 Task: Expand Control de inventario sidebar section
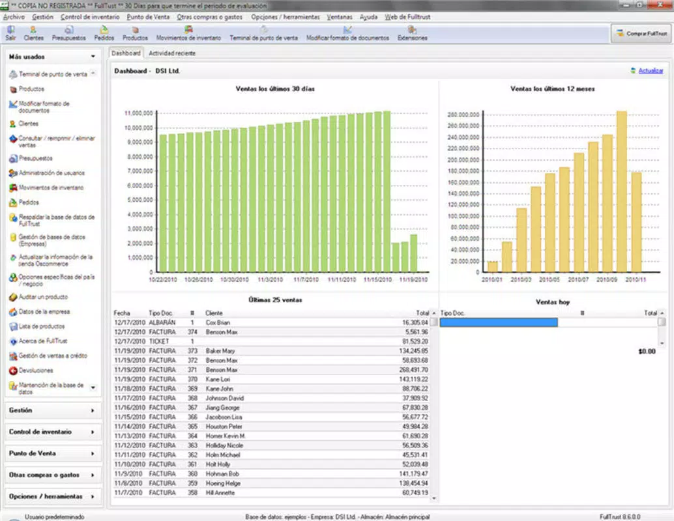pos(52,432)
